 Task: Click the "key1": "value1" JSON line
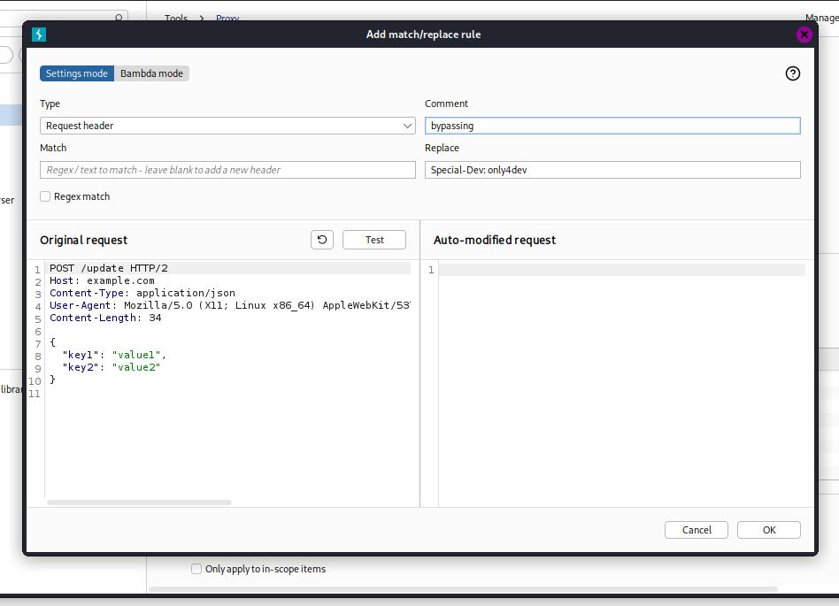click(x=114, y=355)
